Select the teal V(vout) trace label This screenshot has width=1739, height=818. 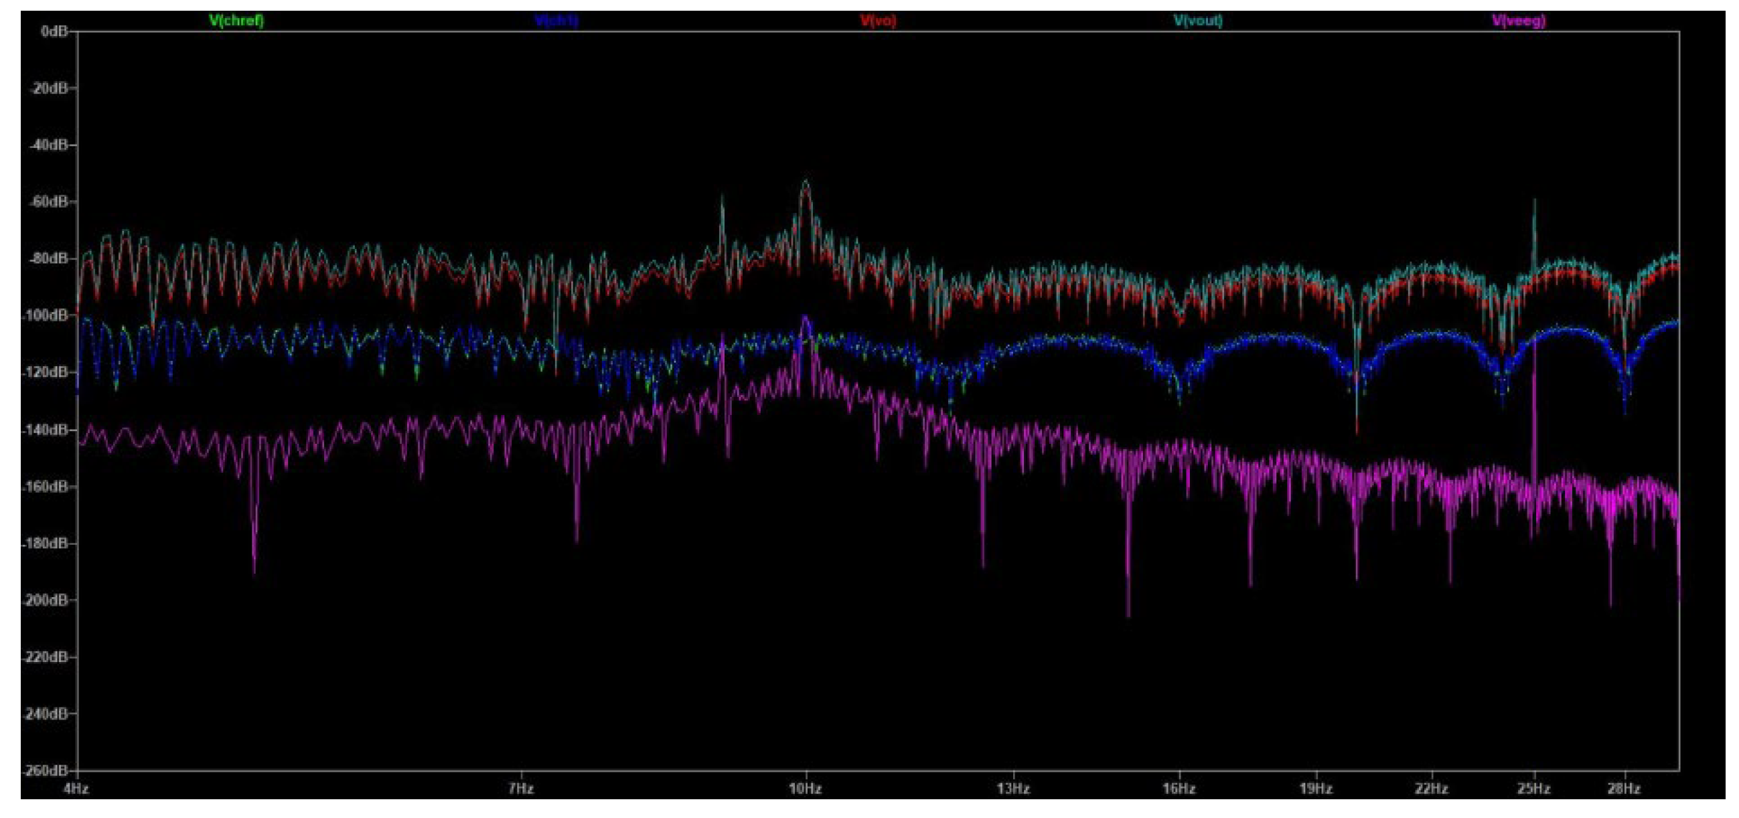tap(1197, 20)
